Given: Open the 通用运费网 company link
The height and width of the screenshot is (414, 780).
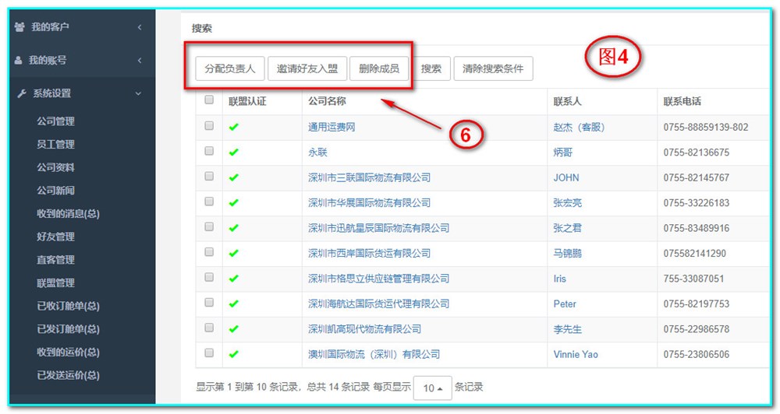Looking at the screenshot, I should [x=331, y=127].
